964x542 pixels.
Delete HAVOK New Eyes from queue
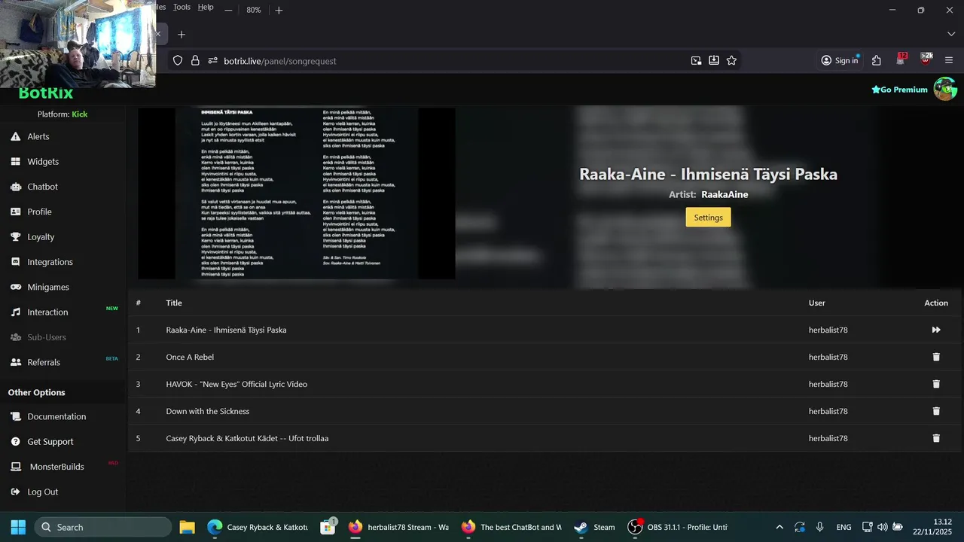pos(936,384)
